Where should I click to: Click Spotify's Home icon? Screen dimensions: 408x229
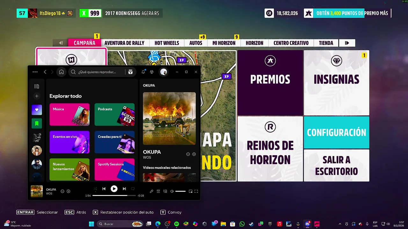[61, 72]
